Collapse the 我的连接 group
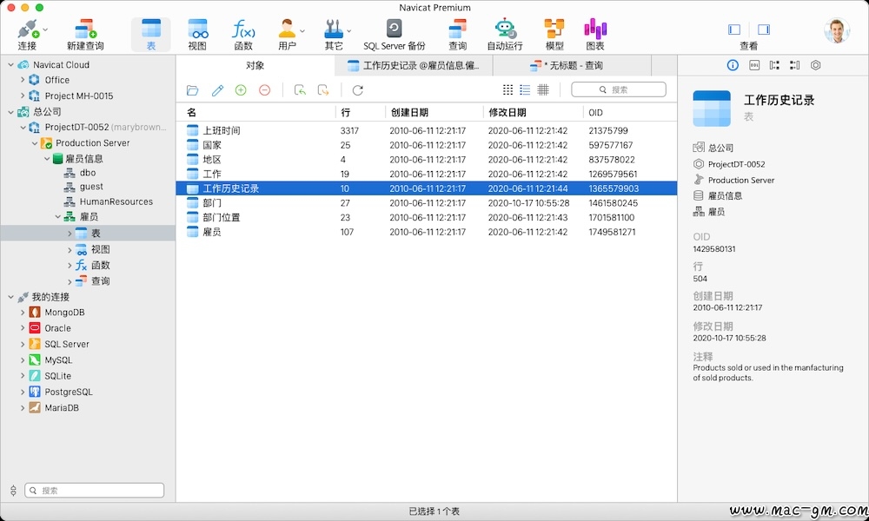The width and height of the screenshot is (869, 521). 10,297
